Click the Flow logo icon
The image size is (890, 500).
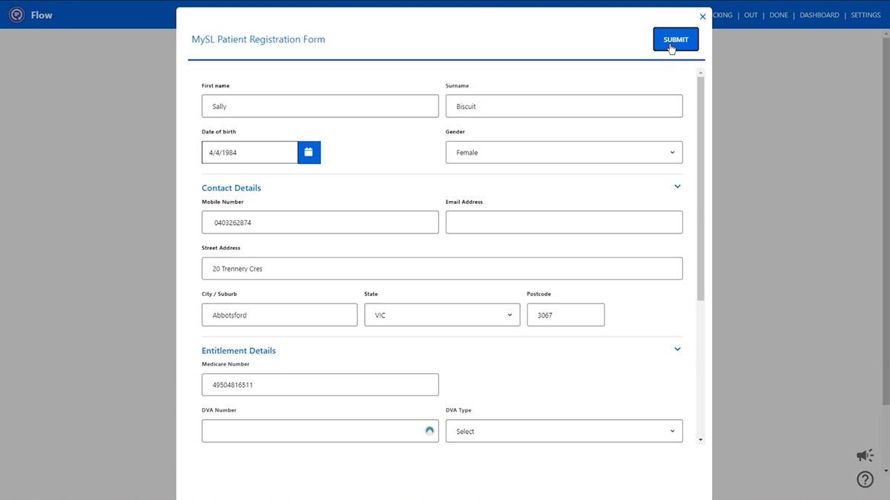(16, 15)
